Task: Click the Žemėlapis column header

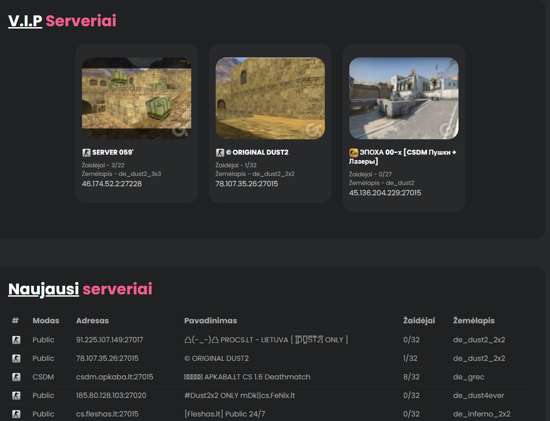Action: click(x=474, y=321)
